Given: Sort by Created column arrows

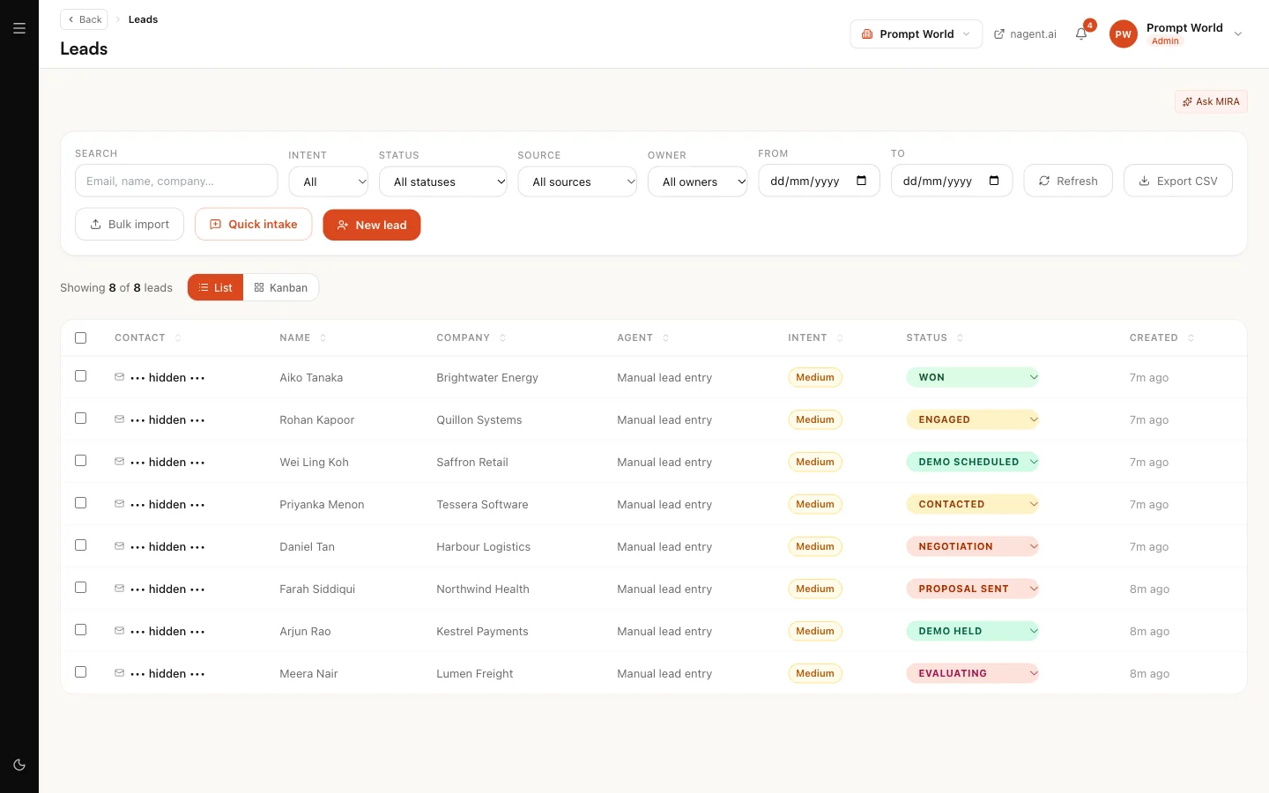Looking at the screenshot, I should [1191, 337].
